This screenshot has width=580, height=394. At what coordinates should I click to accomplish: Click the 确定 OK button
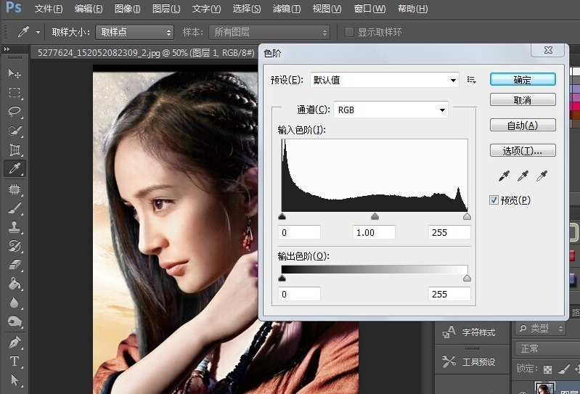coord(523,80)
